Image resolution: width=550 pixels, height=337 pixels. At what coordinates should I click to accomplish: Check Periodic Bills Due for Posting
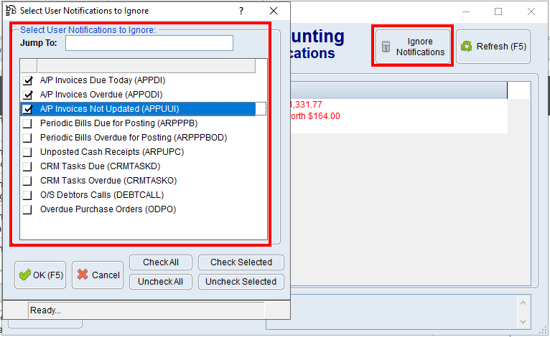28,123
